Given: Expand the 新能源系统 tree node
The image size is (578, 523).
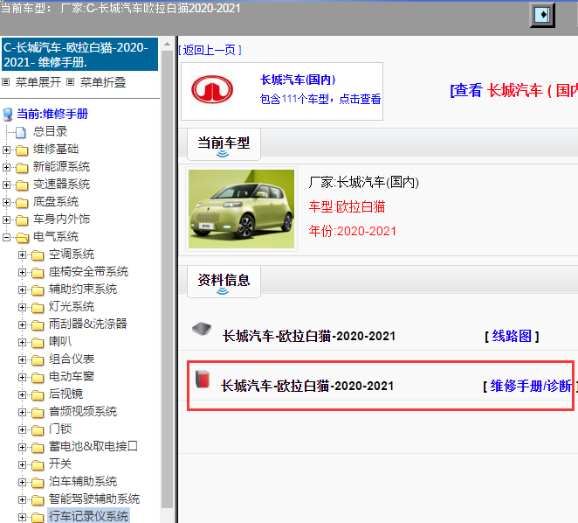Looking at the screenshot, I should coord(6,167).
